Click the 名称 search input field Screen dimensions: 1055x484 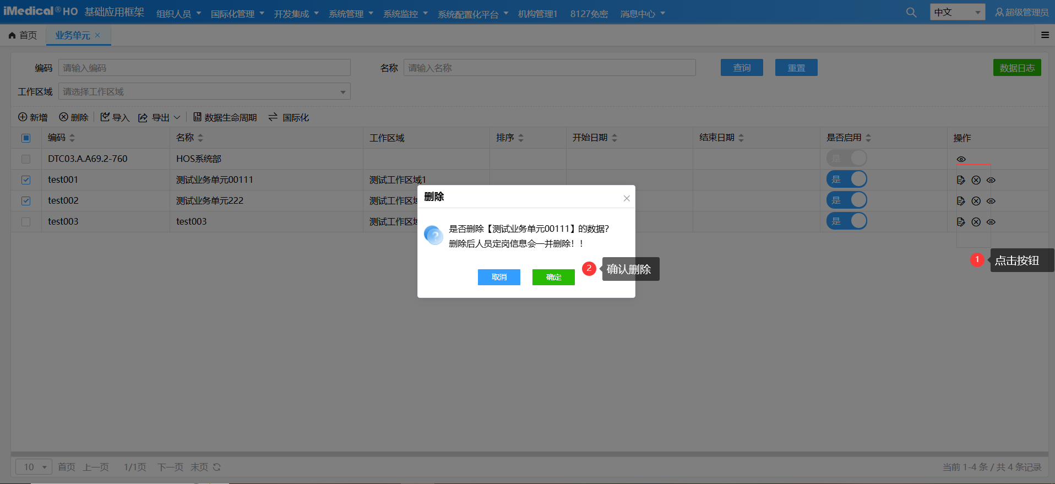click(x=549, y=68)
